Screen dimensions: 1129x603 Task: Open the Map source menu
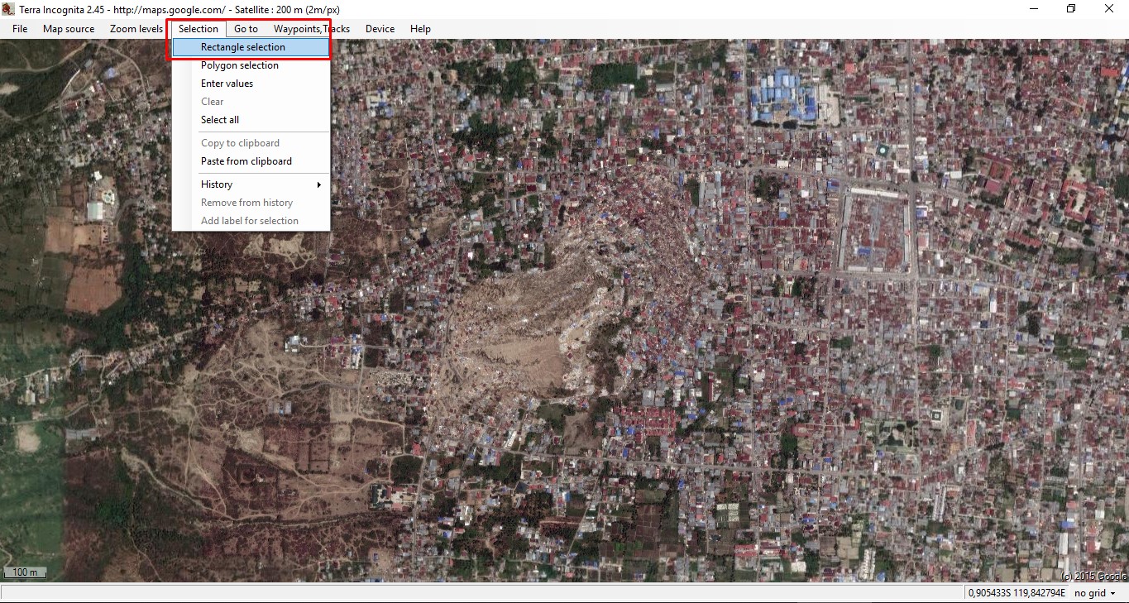point(69,29)
